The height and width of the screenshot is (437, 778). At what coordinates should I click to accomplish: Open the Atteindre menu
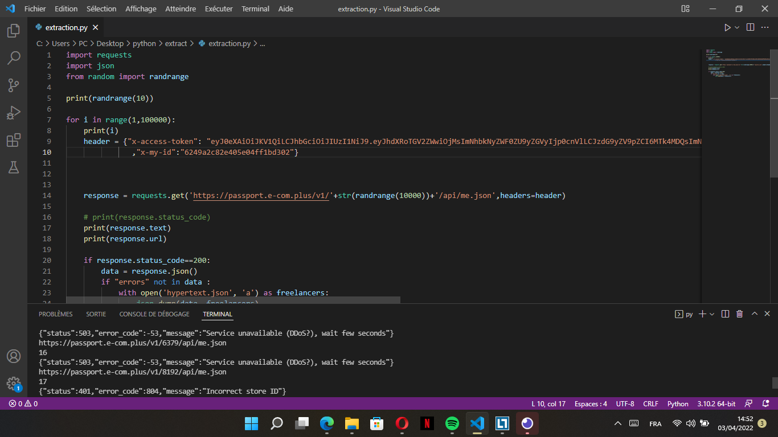click(x=181, y=9)
